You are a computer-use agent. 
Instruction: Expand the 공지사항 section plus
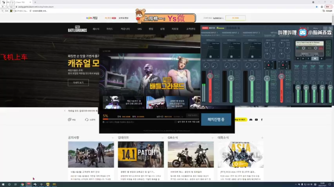point(113,138)
